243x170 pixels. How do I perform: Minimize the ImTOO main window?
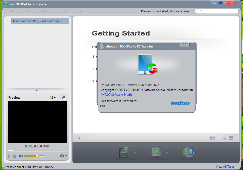(x=214, y=3)
